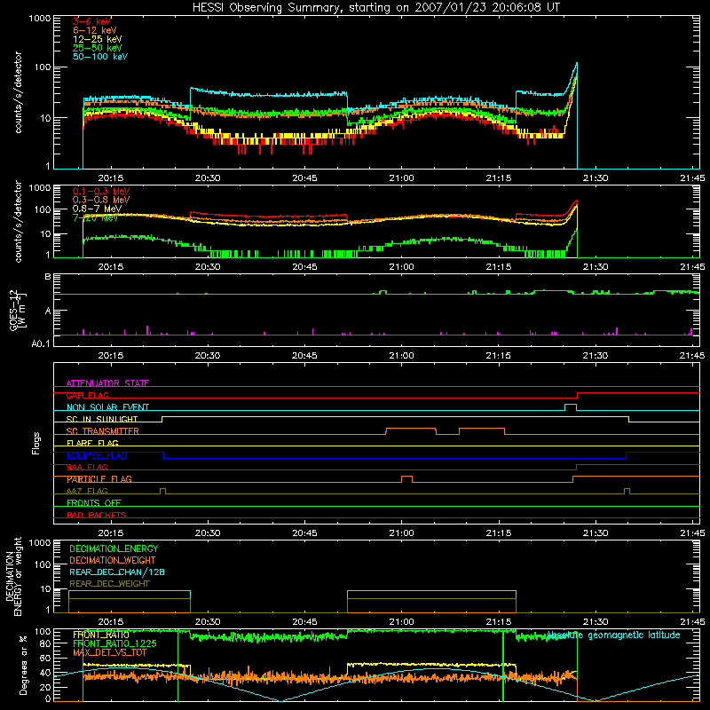Viewport: 710px width, 710px height.
Task: Click the A0.1 label on GOES axis
Action: click(x=41, y=343)
